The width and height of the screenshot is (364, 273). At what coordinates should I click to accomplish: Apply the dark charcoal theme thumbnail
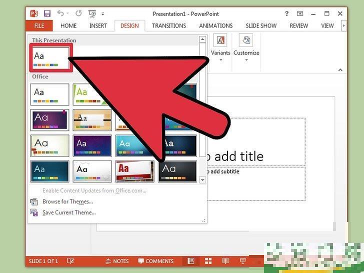click(177, 171)
